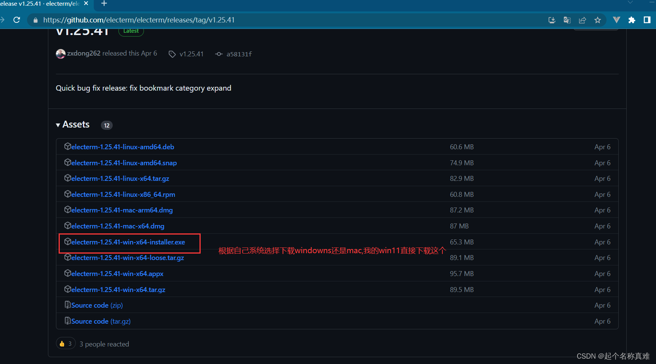This screenshot has height=364, width=656.
Task: Click the lock icon in address bar
Action: pyautogui.click(x=35, y=20)
